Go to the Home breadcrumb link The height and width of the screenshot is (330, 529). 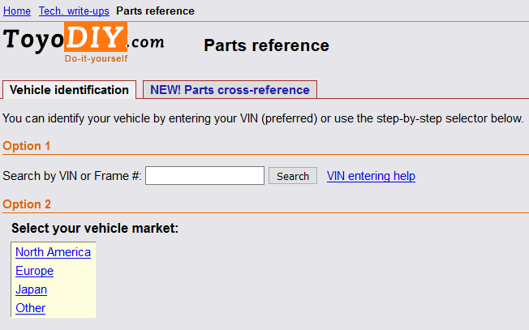(x=17, y=11)
